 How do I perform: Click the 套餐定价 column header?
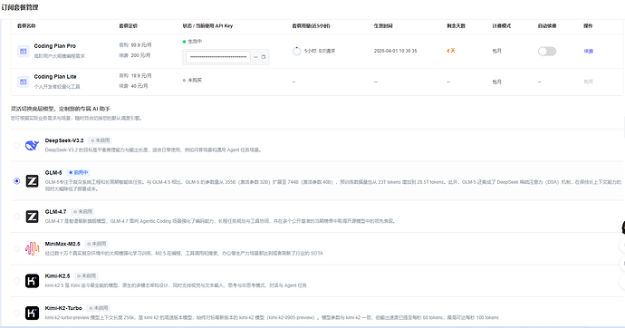[129, 26]
